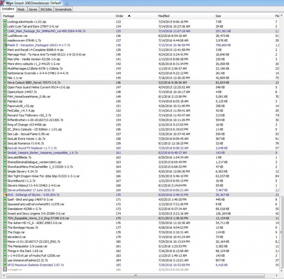Click install icon for Spell Bind and gag

tap(5, 200)
